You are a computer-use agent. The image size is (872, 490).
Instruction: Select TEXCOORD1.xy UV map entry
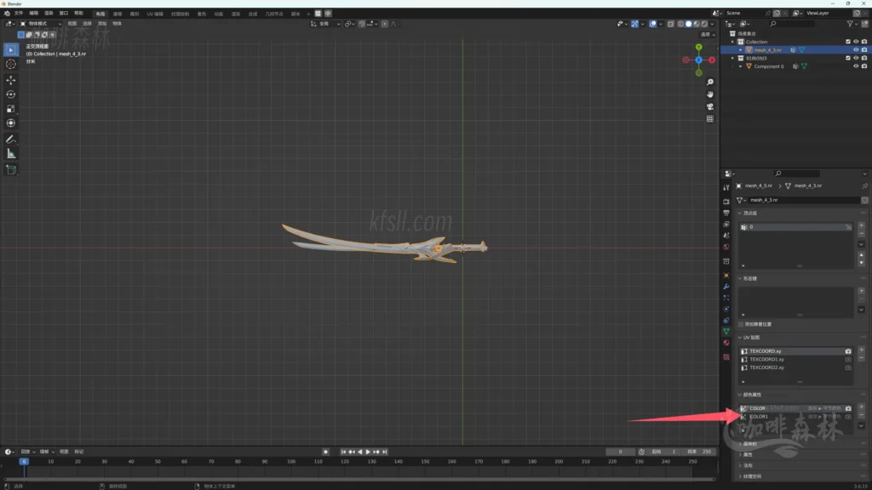[766, 359]
